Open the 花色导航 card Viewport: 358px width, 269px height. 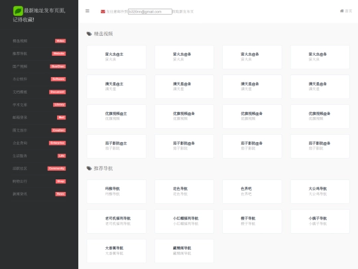tap(184, 191)
